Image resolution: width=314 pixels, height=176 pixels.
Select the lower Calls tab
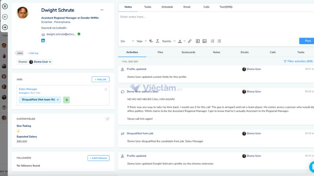[272, 52]
